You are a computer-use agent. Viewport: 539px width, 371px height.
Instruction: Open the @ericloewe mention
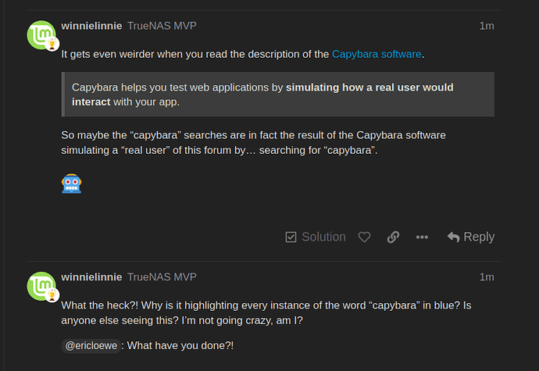91,345
